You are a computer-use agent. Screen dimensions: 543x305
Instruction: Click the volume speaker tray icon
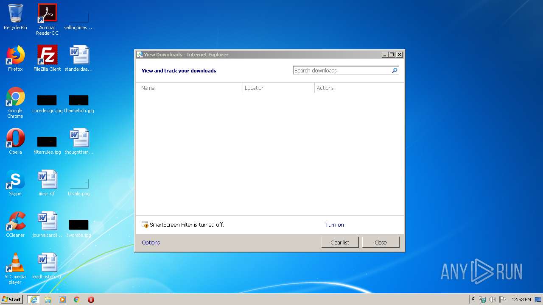pos(493,299)
